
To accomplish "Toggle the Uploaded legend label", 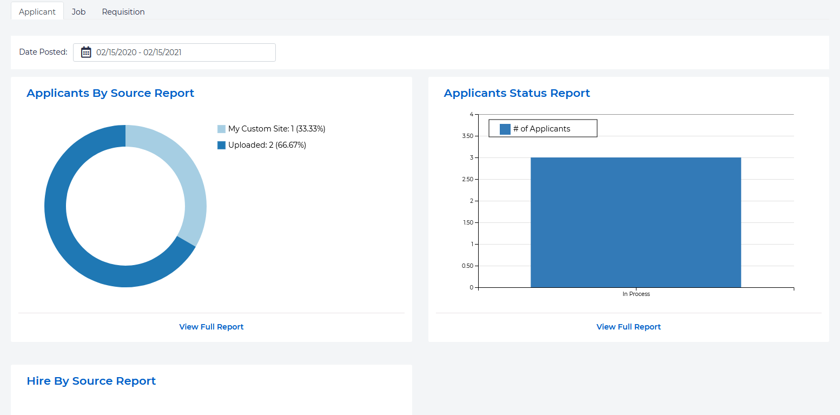I will click(x=267, y=145).
